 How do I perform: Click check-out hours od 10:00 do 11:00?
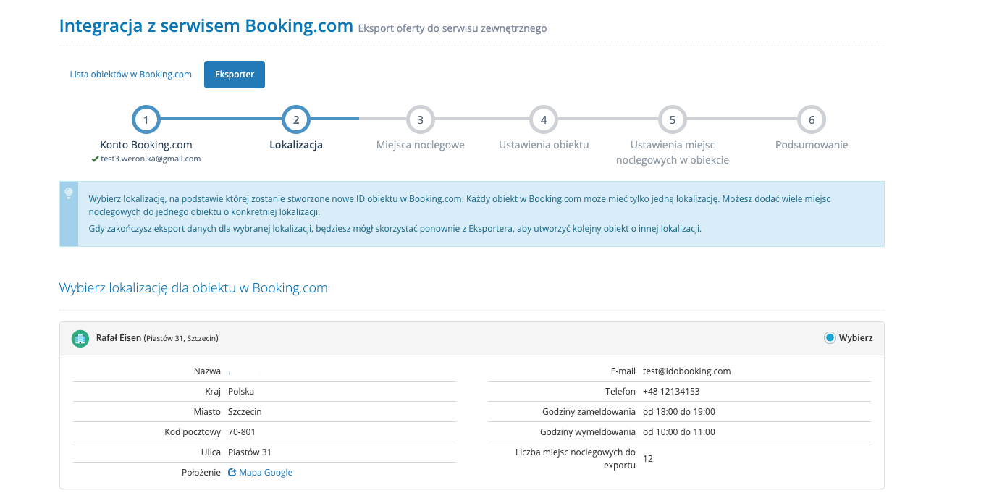679,432
